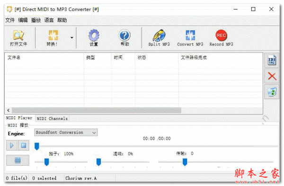Image resolution: width=284 pixels, height=186 pixels.
Task: Open the Language (语言) menu
Action: [49, 20]
